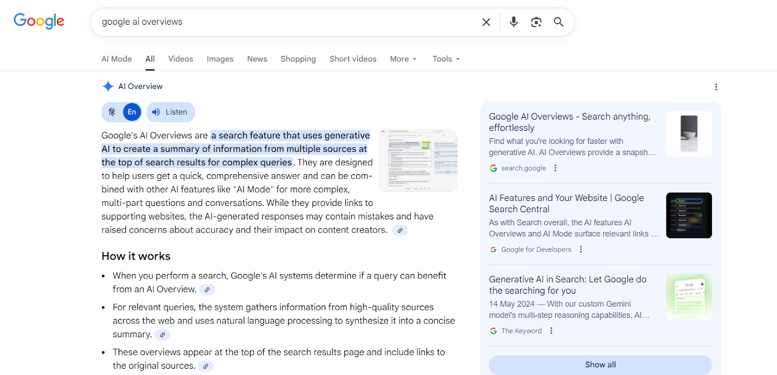Click the Google for Developers favicon

point(493,250)
